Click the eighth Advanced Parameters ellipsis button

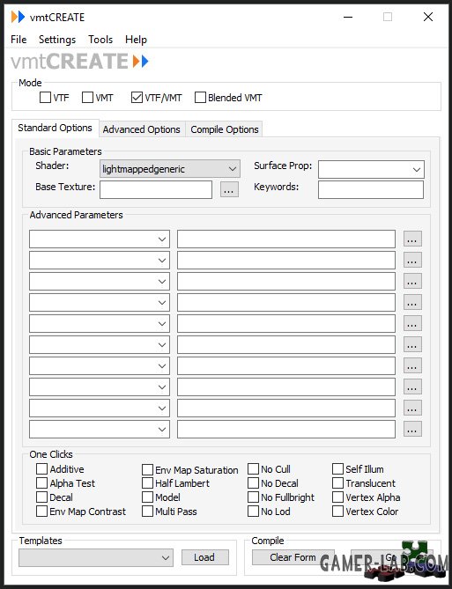pos(412,387)
